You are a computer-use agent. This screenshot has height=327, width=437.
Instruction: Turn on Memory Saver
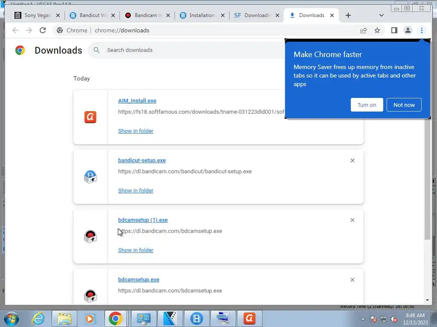pyautogui.click(x=367, y=105)
